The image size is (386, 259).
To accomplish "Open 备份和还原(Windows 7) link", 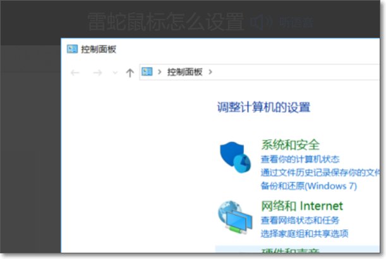I will coord(309,186).
